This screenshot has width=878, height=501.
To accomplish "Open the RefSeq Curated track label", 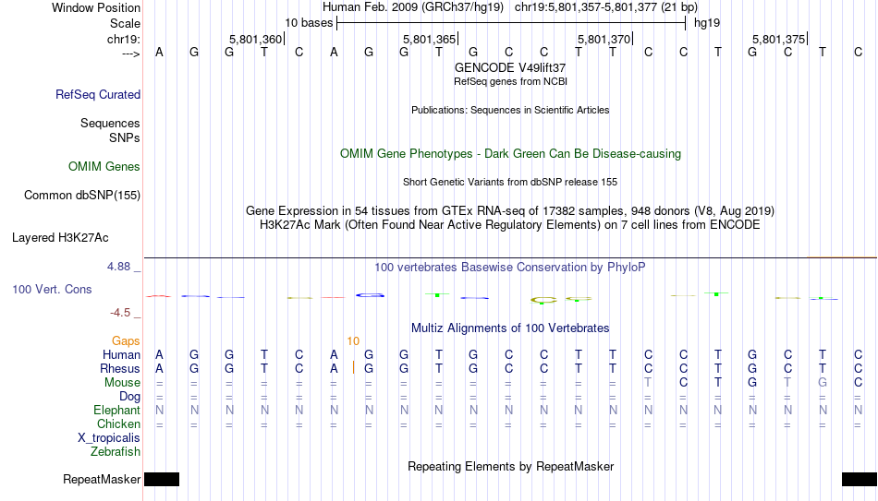I will pos(97,94).
